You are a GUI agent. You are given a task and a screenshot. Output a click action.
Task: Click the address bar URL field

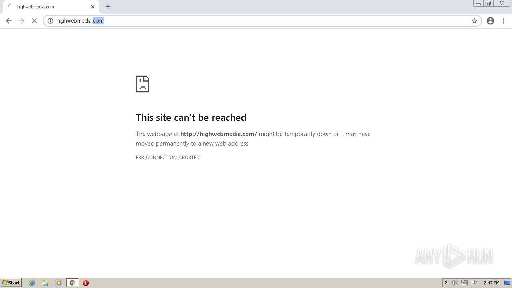point(262,21)
